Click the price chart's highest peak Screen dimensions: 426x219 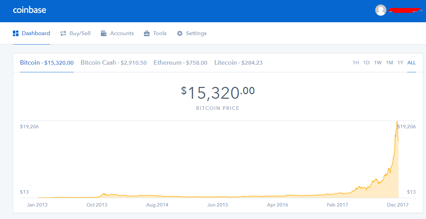(397, 121)
